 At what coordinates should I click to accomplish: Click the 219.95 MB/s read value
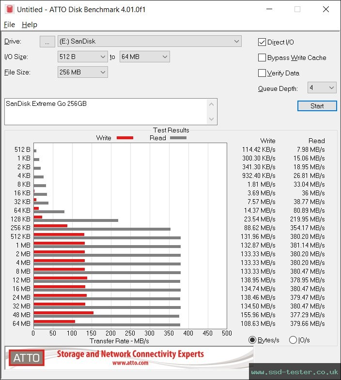308,219
